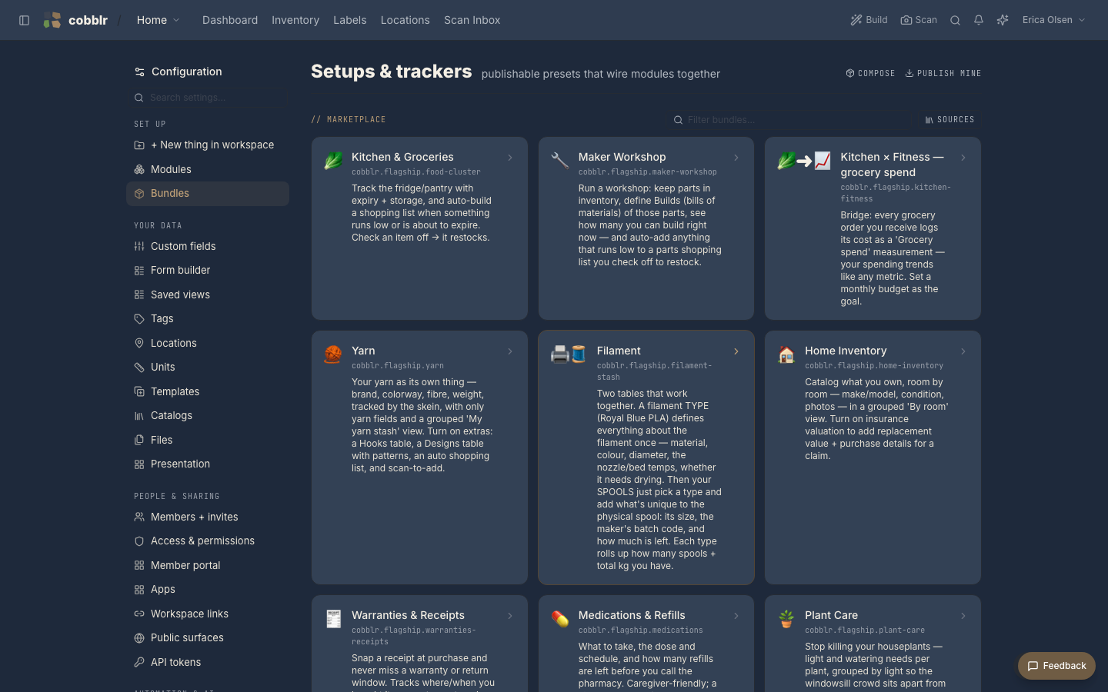Toggle the sidebar panel icon
The height and width of the screenshot is (692, 1108).
pyautogui.click(x=24, y=20)
